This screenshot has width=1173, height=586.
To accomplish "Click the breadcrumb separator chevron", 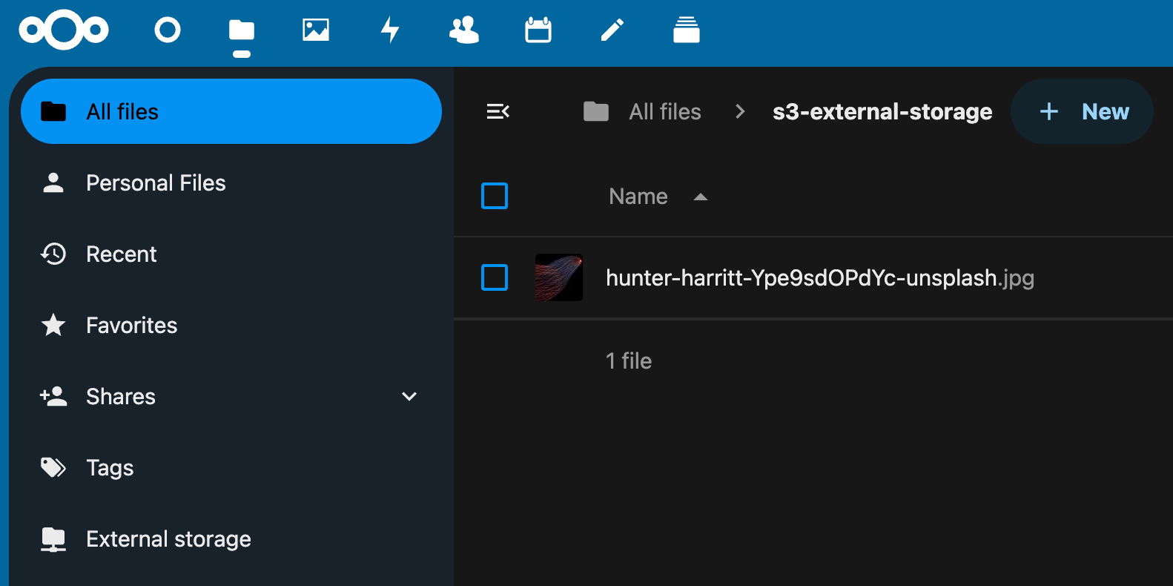I will point(739,111).
